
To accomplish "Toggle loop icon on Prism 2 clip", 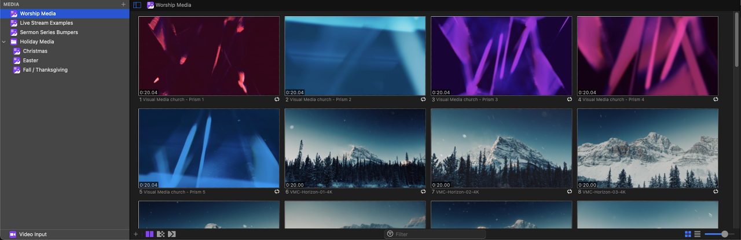I will [423, 99].
